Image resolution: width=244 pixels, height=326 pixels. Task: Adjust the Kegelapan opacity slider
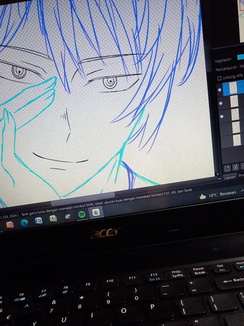(240, 57)
